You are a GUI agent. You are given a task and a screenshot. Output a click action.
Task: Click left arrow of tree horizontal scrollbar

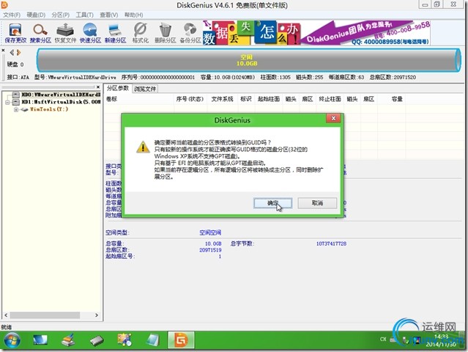click(x=6, y=315)
